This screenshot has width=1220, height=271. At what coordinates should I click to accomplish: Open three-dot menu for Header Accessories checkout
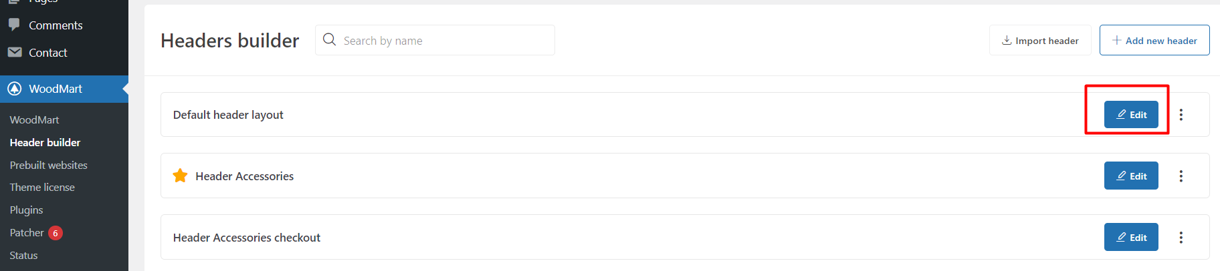(1181, 238)
